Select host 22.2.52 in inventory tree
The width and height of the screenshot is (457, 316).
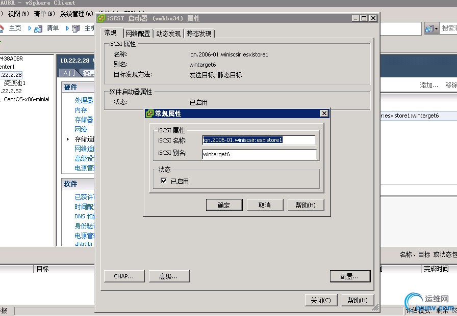coord(11,91)
